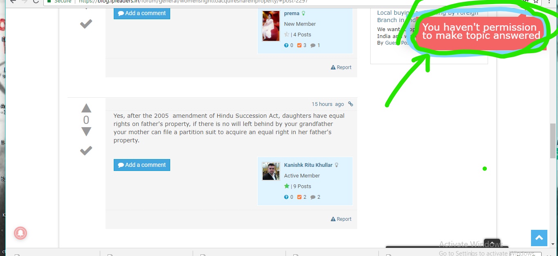Click the red notification bell icon
Viewport: 558px width, 256px height.
(20, 233)
